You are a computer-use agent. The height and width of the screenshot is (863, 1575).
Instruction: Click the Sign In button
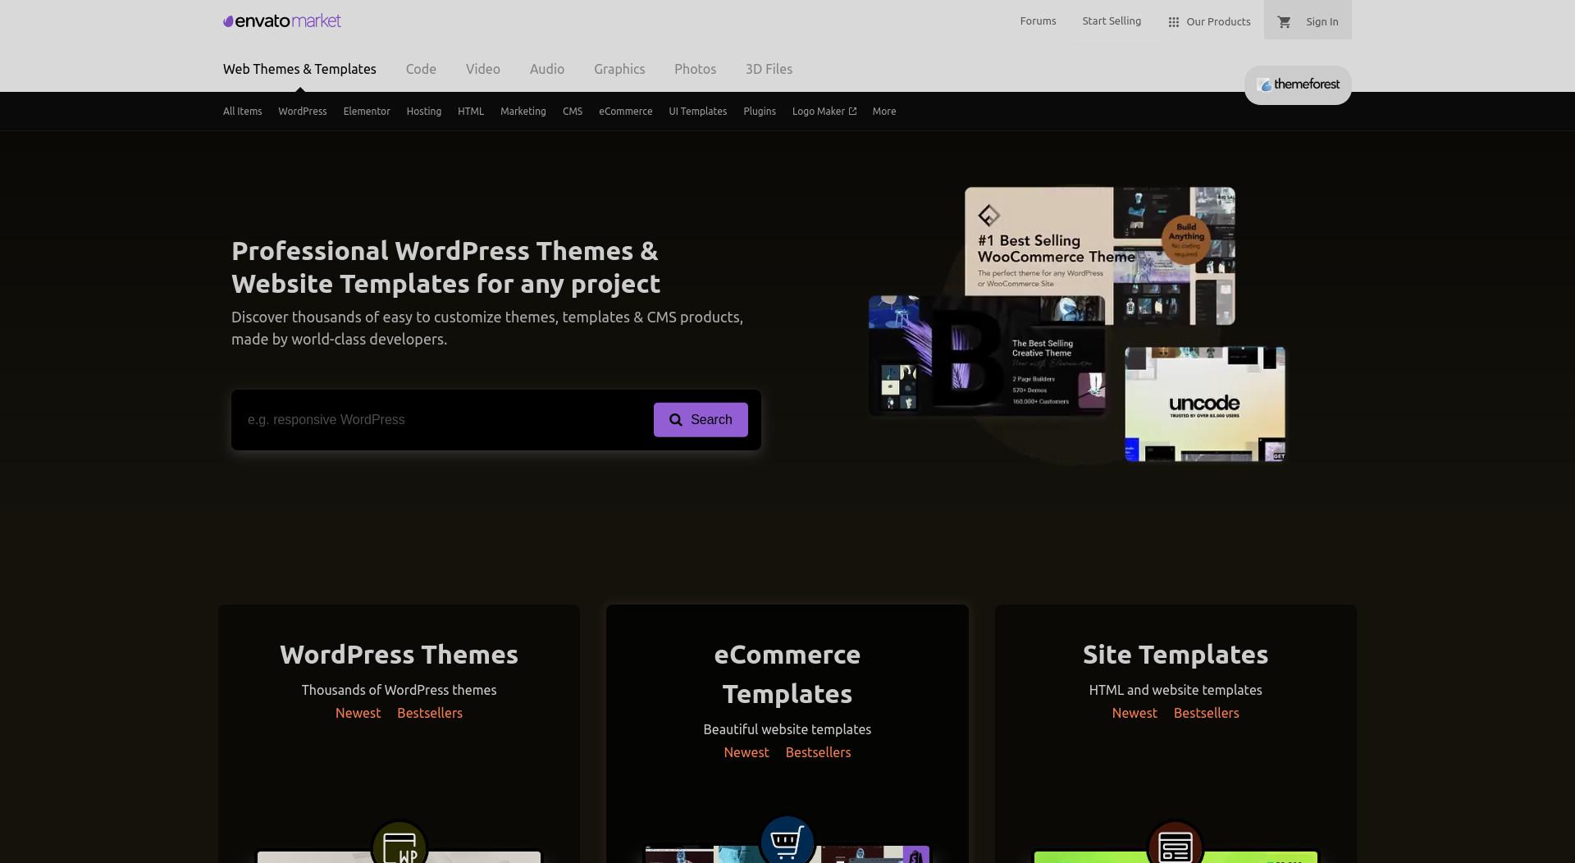tap(1322, 22)
